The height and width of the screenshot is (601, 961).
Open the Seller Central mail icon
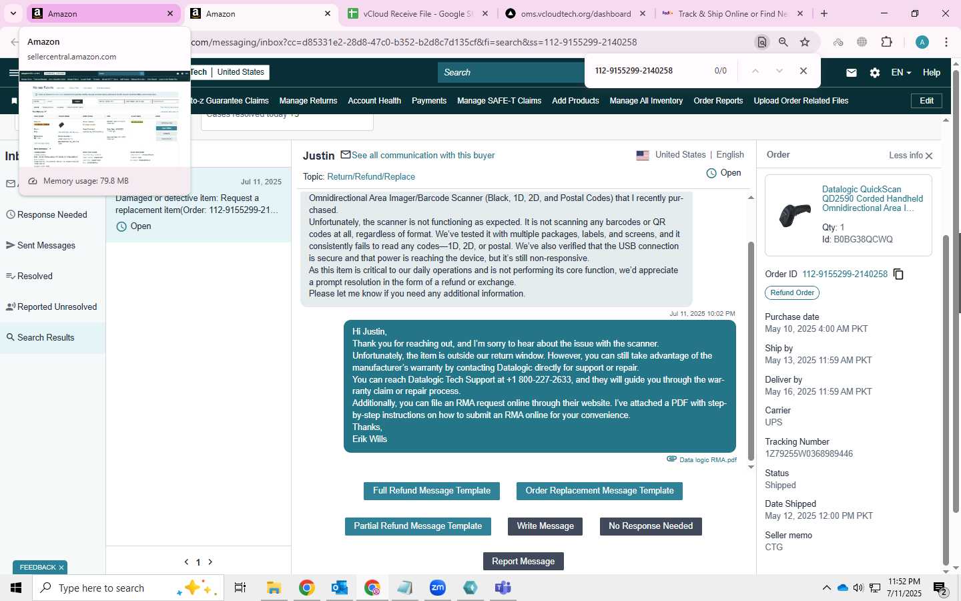click(x=852, y=73)
